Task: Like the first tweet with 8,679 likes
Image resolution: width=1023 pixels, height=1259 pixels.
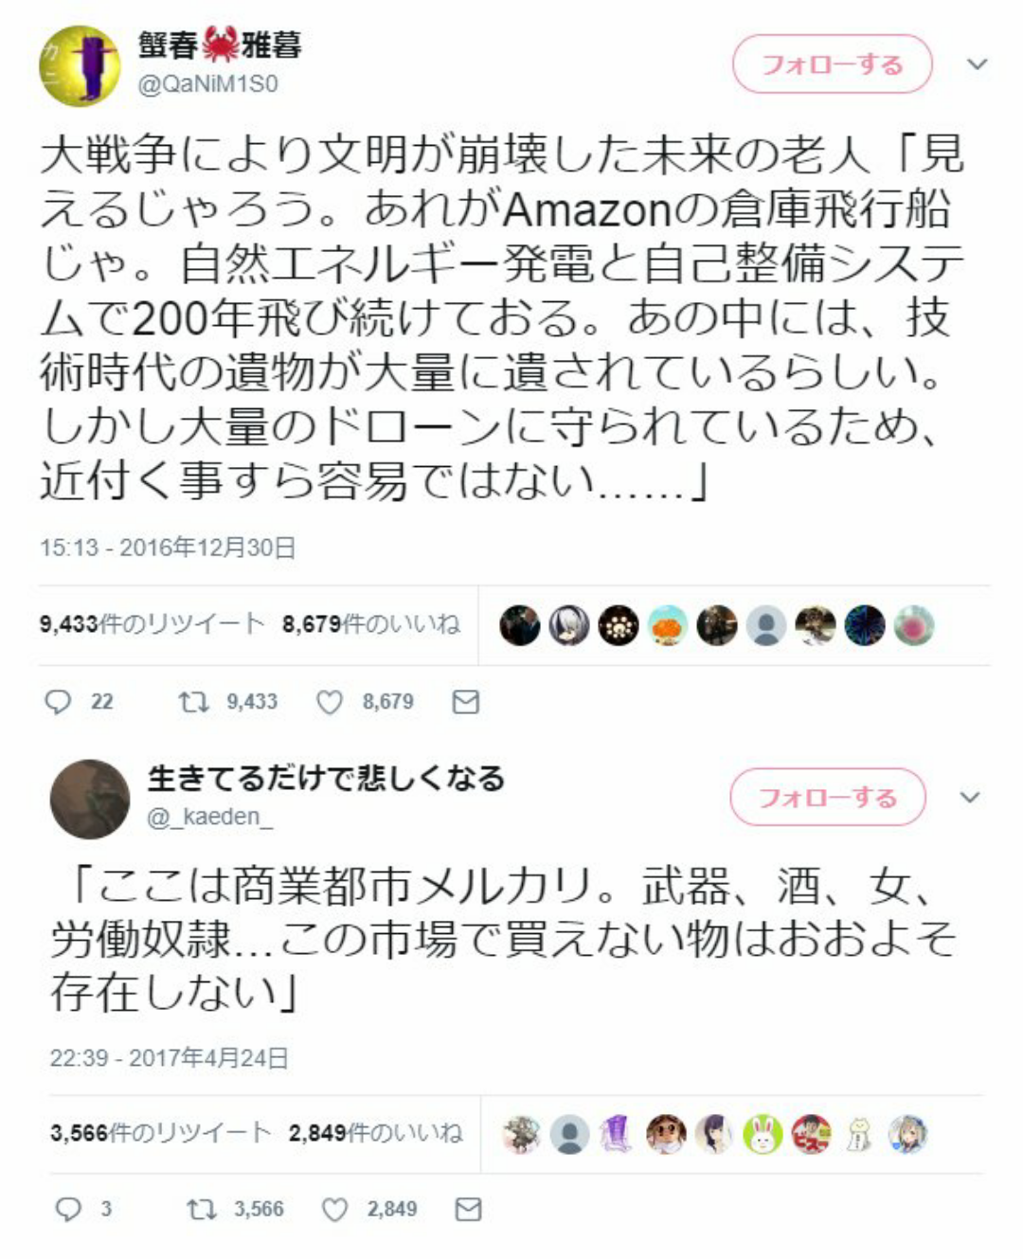Action: pyautogui.click(x=329, y=702)
